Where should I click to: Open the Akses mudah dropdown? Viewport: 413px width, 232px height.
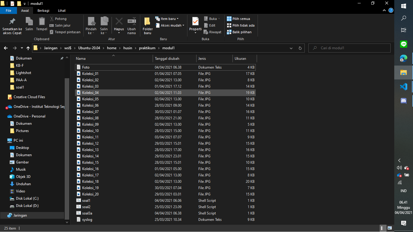click(170, 25)
